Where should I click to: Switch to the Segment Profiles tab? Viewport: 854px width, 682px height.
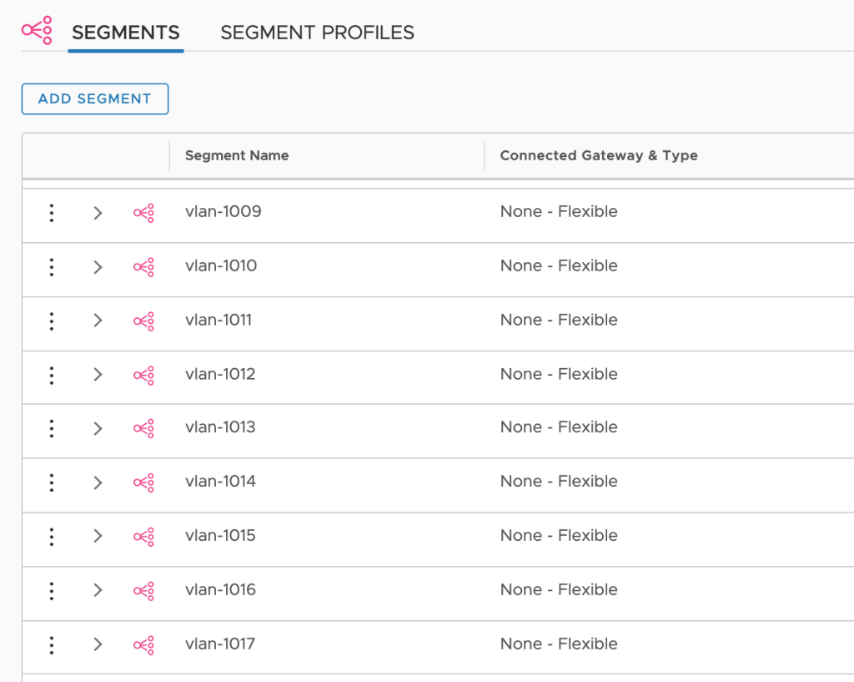click(317, 33)
